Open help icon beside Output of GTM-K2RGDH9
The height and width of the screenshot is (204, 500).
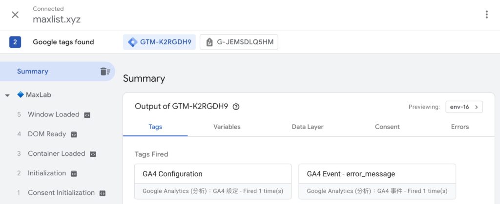[236, 107]
